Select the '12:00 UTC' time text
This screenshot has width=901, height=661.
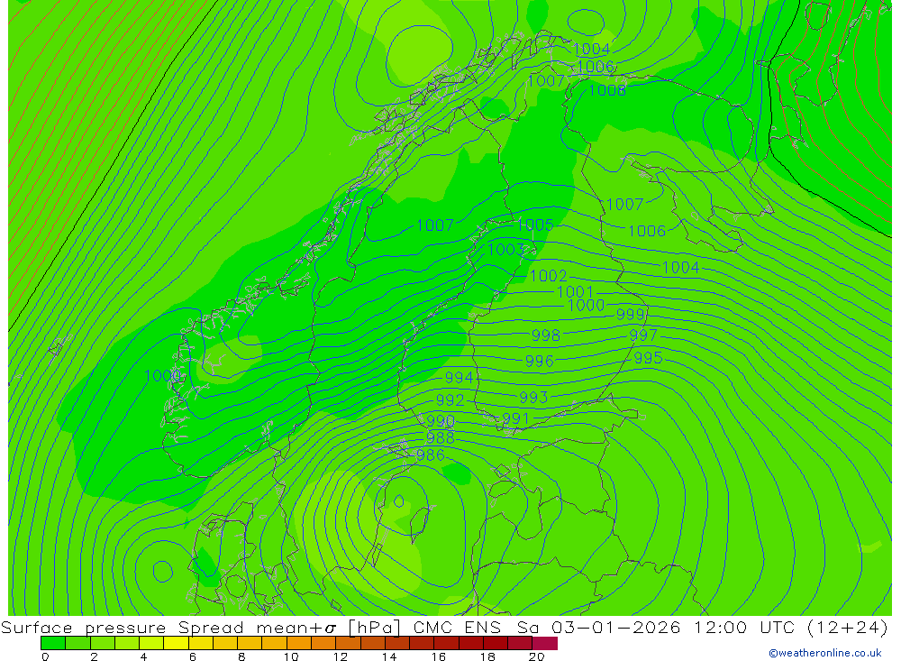pos(743,627)
